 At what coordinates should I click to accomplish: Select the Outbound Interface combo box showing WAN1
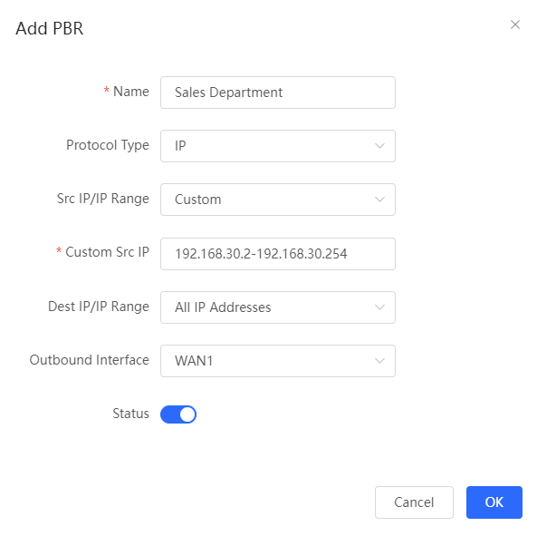coord(278,361)
